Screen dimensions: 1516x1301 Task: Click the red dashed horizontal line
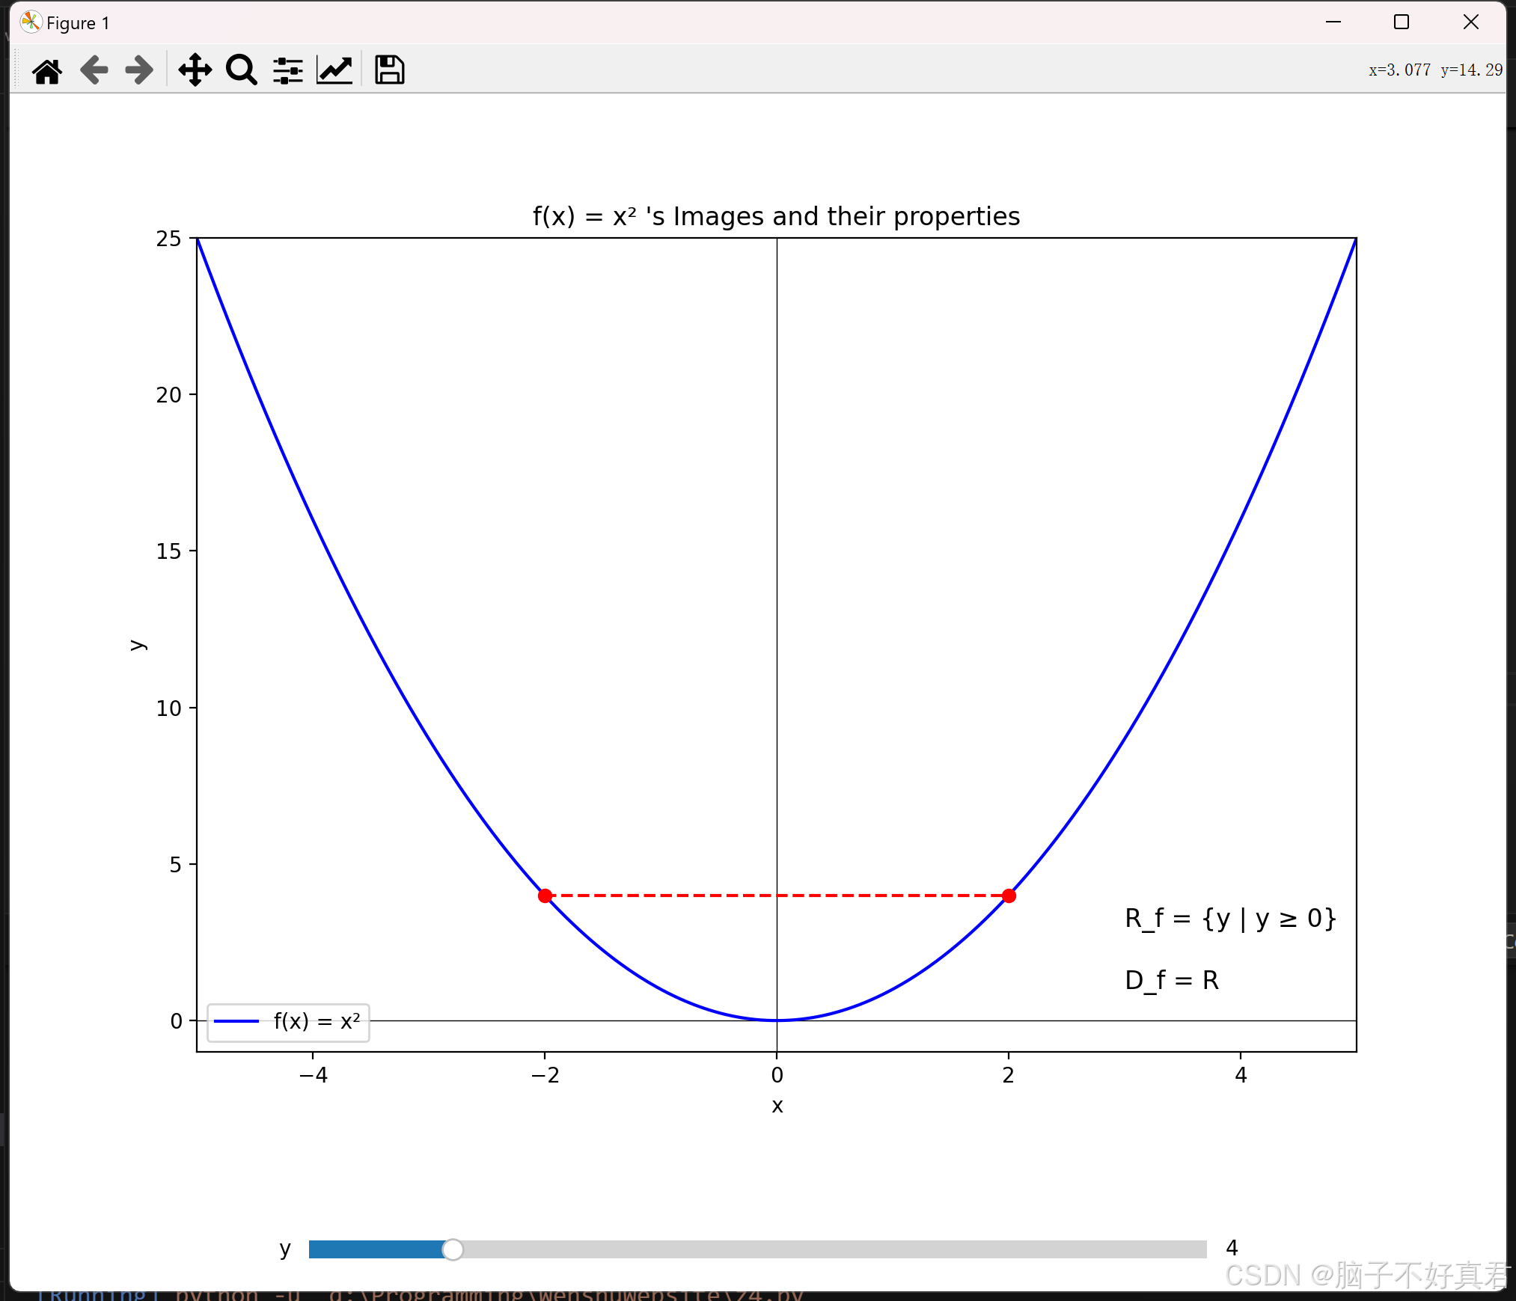tap(777, 895)
